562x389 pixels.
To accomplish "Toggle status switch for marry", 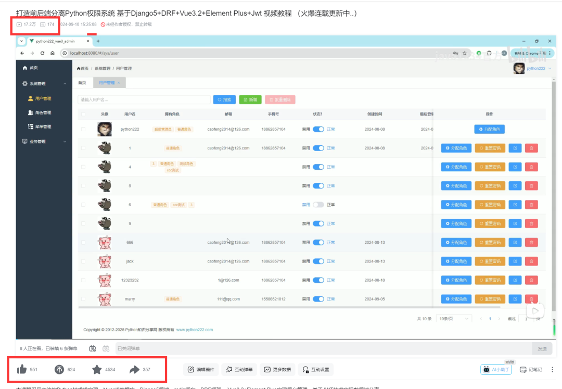I will click(x=318, y=299).
